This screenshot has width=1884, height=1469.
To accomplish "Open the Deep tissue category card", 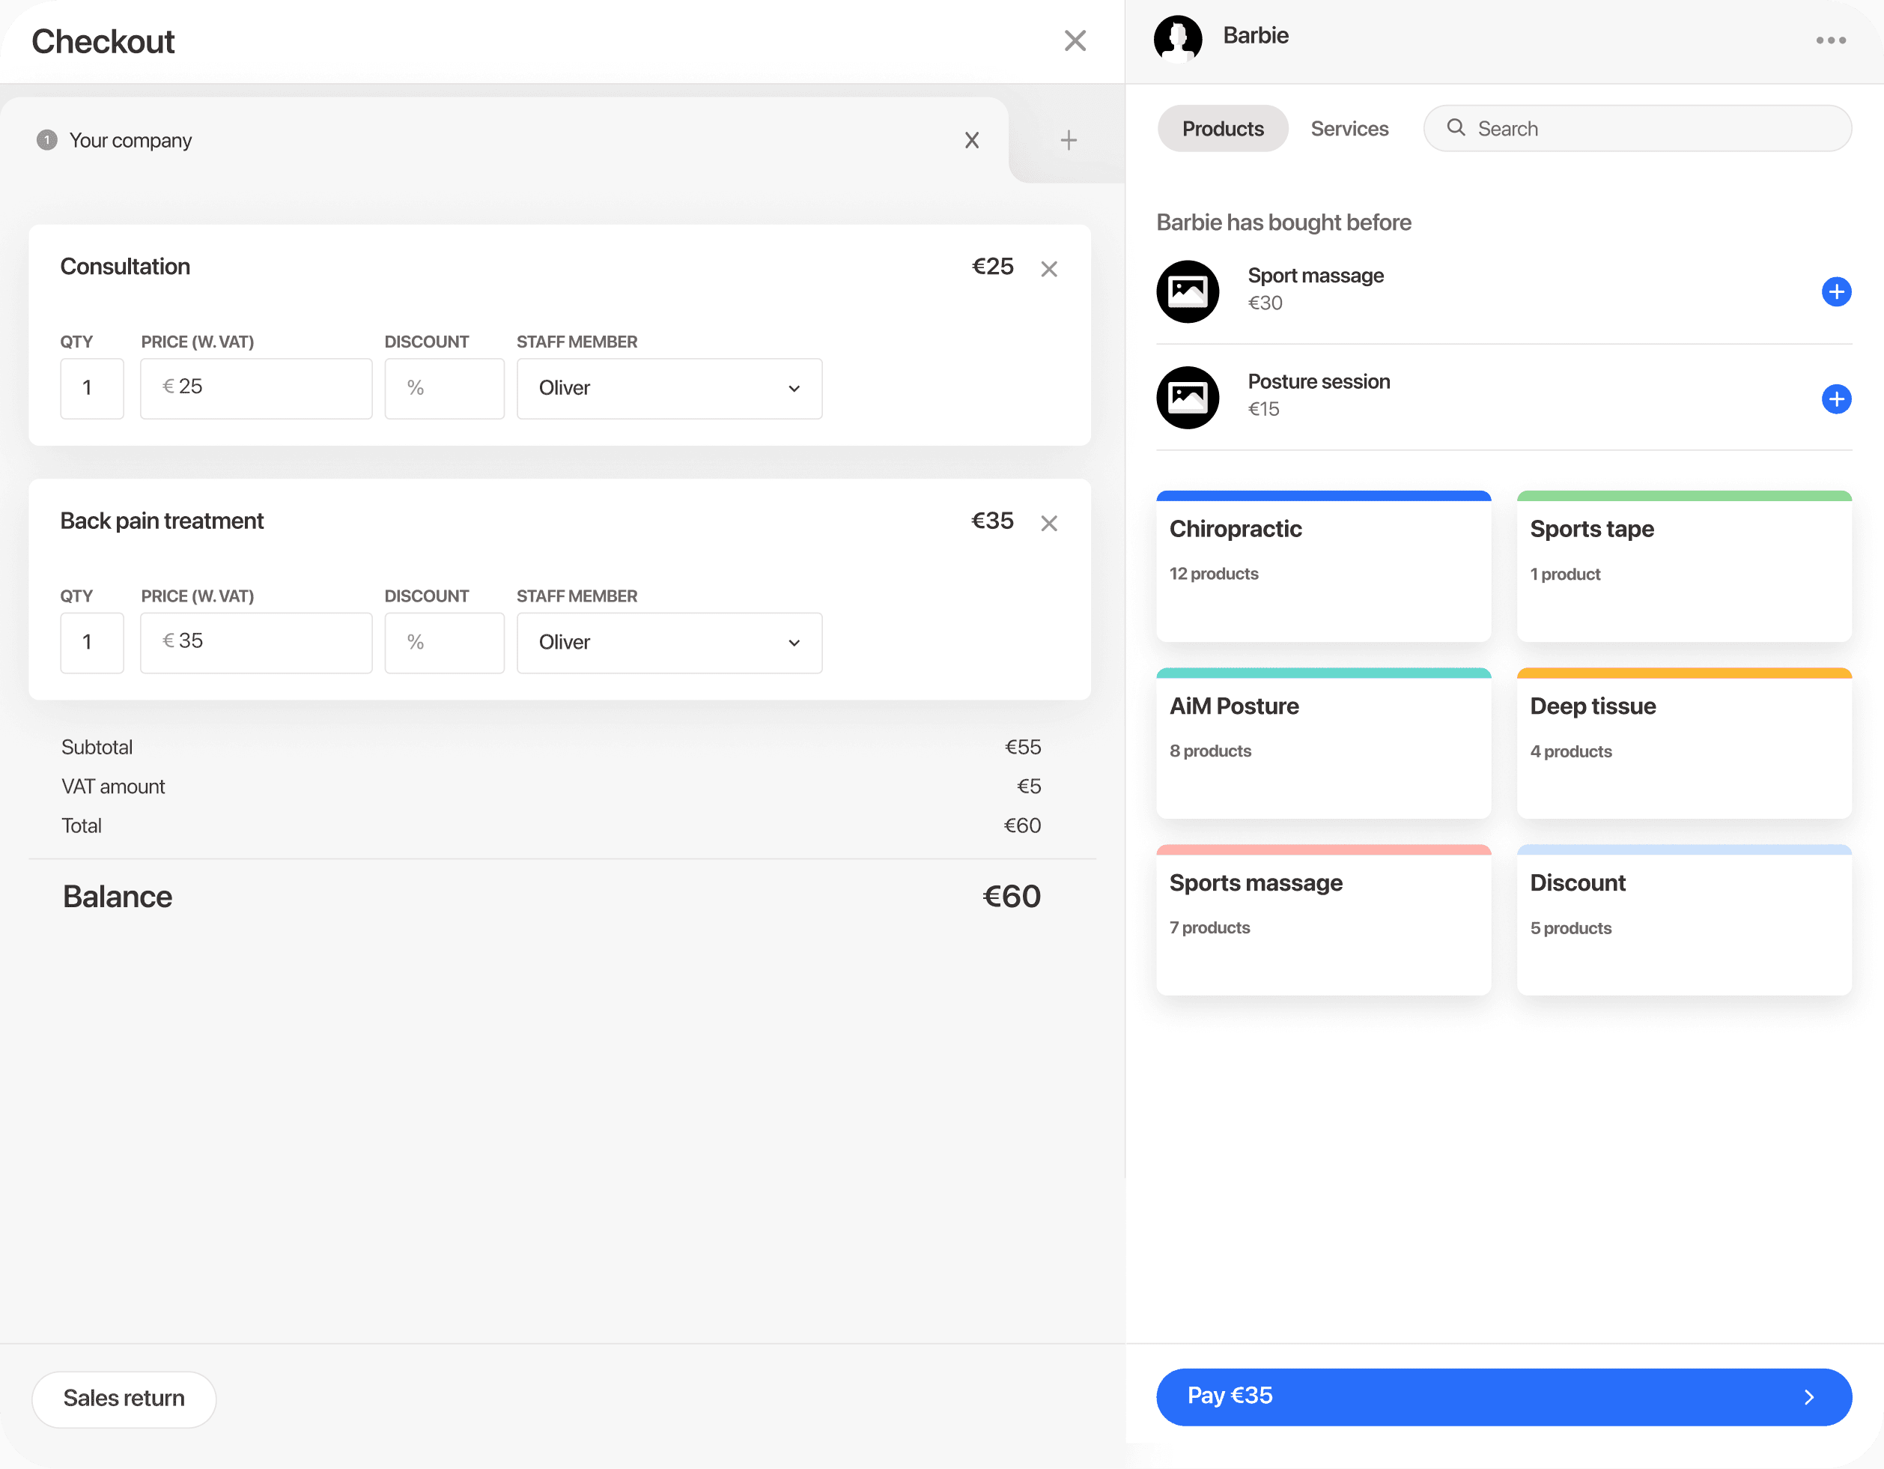I will (x=1684, y=744).
